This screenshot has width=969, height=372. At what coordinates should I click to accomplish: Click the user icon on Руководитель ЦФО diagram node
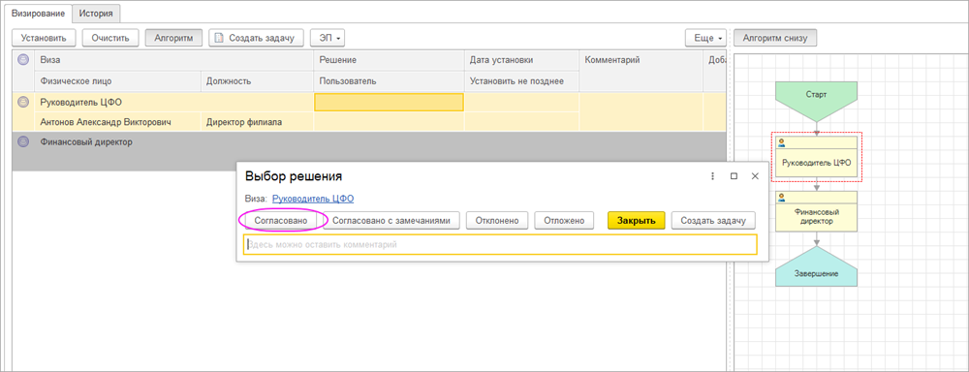coord(782,142)
